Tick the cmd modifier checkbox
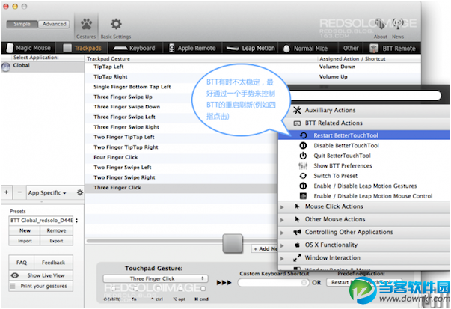 tap(203, 288)
